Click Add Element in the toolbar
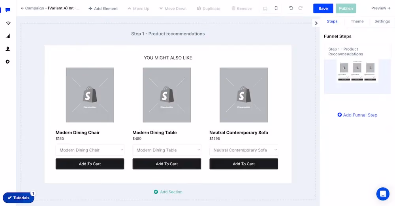This screenshot has height=206, width=395. (x=103, y=9)
